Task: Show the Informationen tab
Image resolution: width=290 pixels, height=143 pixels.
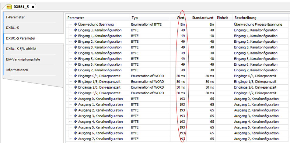Action: pyautogui.click(x=17, y=70)
